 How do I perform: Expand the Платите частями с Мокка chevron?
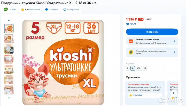(174, 41)
